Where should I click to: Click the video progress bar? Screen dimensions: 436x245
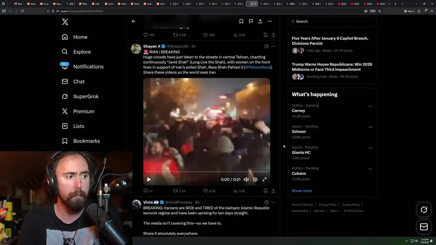tap(207, 172)
